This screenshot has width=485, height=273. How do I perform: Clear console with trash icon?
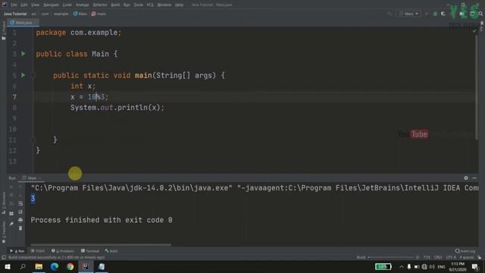click(20, 228)
